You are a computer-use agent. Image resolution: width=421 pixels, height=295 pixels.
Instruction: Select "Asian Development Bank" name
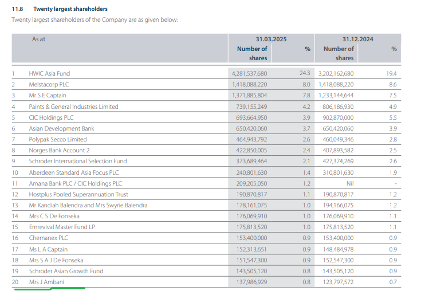coord(61,128)
